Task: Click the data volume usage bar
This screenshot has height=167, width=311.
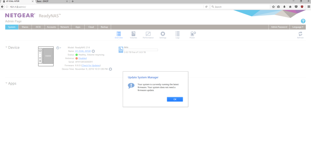Action: [x=141, y=50]
